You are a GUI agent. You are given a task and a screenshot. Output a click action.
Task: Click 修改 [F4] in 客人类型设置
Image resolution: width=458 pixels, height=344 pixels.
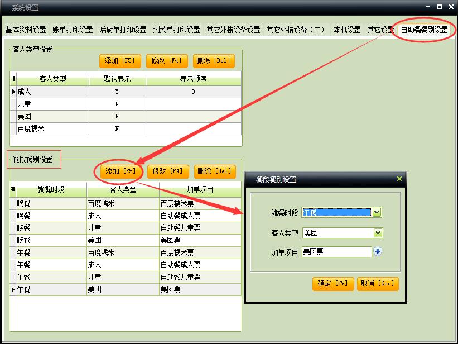click(167, 61)
